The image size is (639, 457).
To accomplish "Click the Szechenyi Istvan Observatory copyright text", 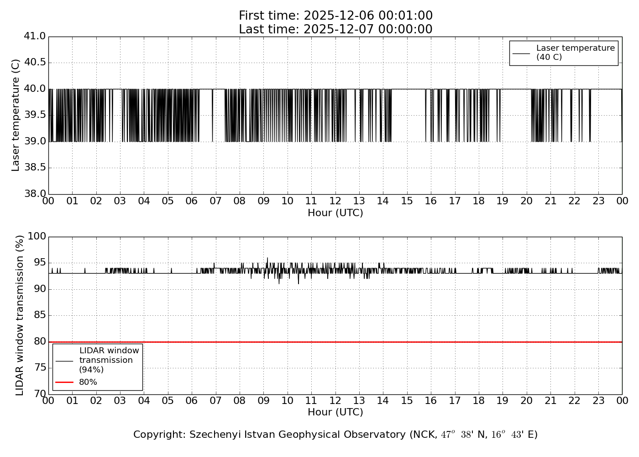I will [x=335, y=435].
